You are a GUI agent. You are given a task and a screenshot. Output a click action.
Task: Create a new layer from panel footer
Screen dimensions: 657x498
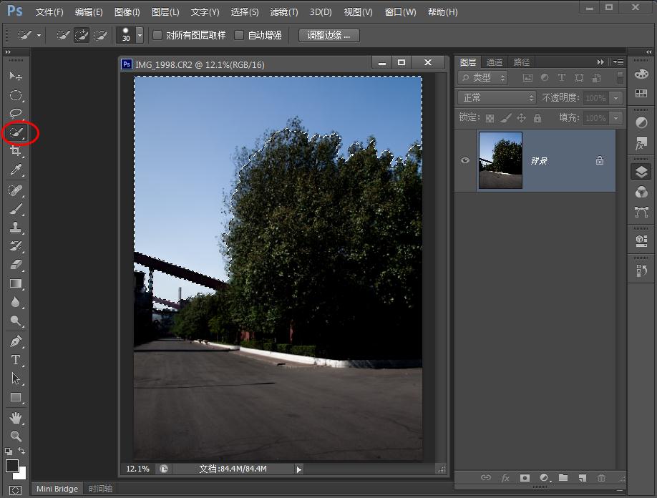pyautogui.click(x=582, y=477)
